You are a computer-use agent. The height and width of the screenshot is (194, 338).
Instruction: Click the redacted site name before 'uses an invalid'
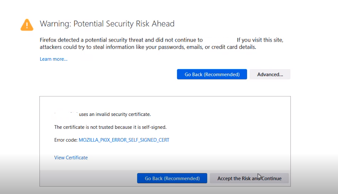pyautogui.click(x=66, y=114)
